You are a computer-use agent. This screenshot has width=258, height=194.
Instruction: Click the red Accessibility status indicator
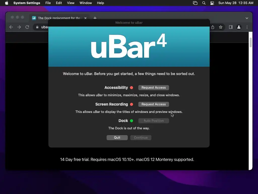(x=132, y=88)
